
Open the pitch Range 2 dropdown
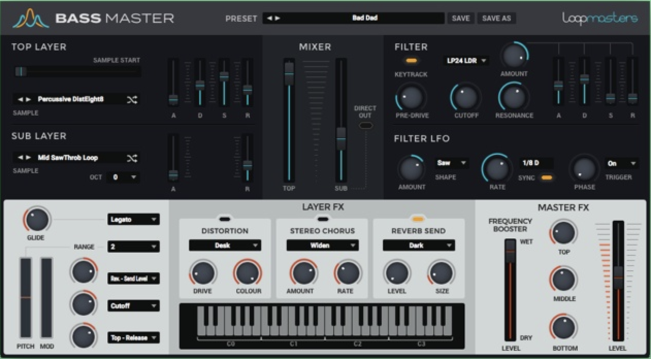tap(134, 247)
